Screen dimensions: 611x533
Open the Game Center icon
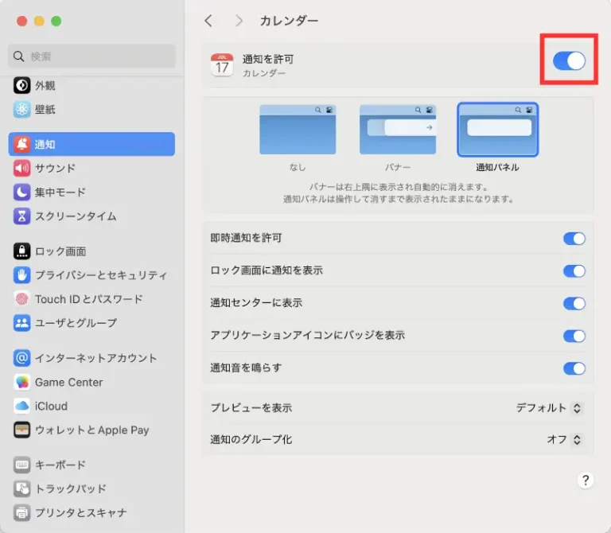click(21, 382)
